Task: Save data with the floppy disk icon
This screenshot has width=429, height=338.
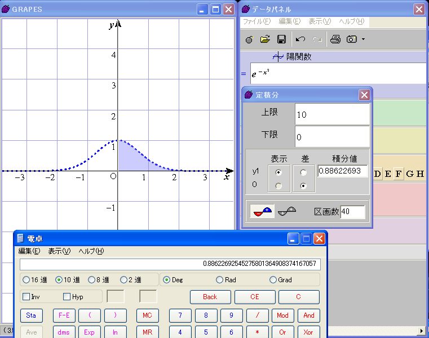Action: [281, 39]
